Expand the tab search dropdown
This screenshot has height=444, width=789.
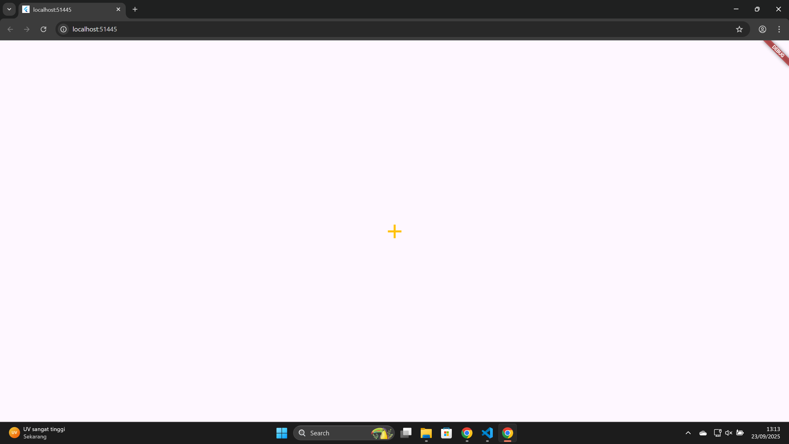[9, 9]
